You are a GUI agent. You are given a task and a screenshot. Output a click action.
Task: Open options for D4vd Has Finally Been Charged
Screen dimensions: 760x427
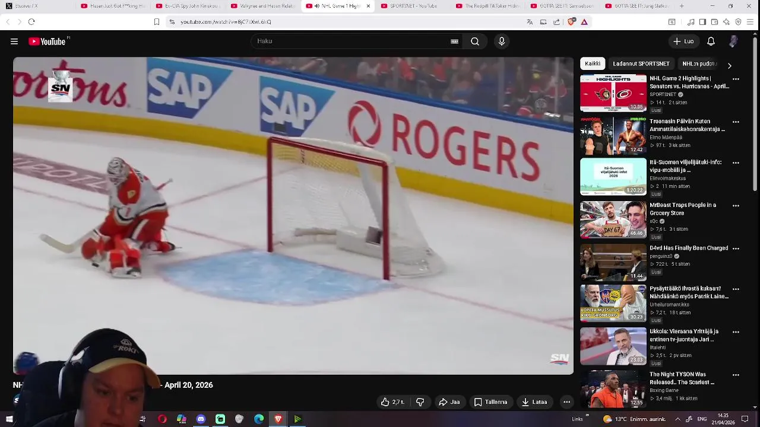(736, 249)
